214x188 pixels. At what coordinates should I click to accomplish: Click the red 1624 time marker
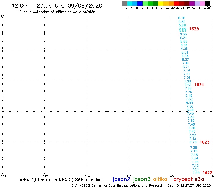199,85
